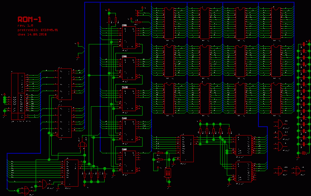Viewport: 311px width, 196px height.
Task: Click the topmost chip in the five-chip column
Action: tap(129, 38)
